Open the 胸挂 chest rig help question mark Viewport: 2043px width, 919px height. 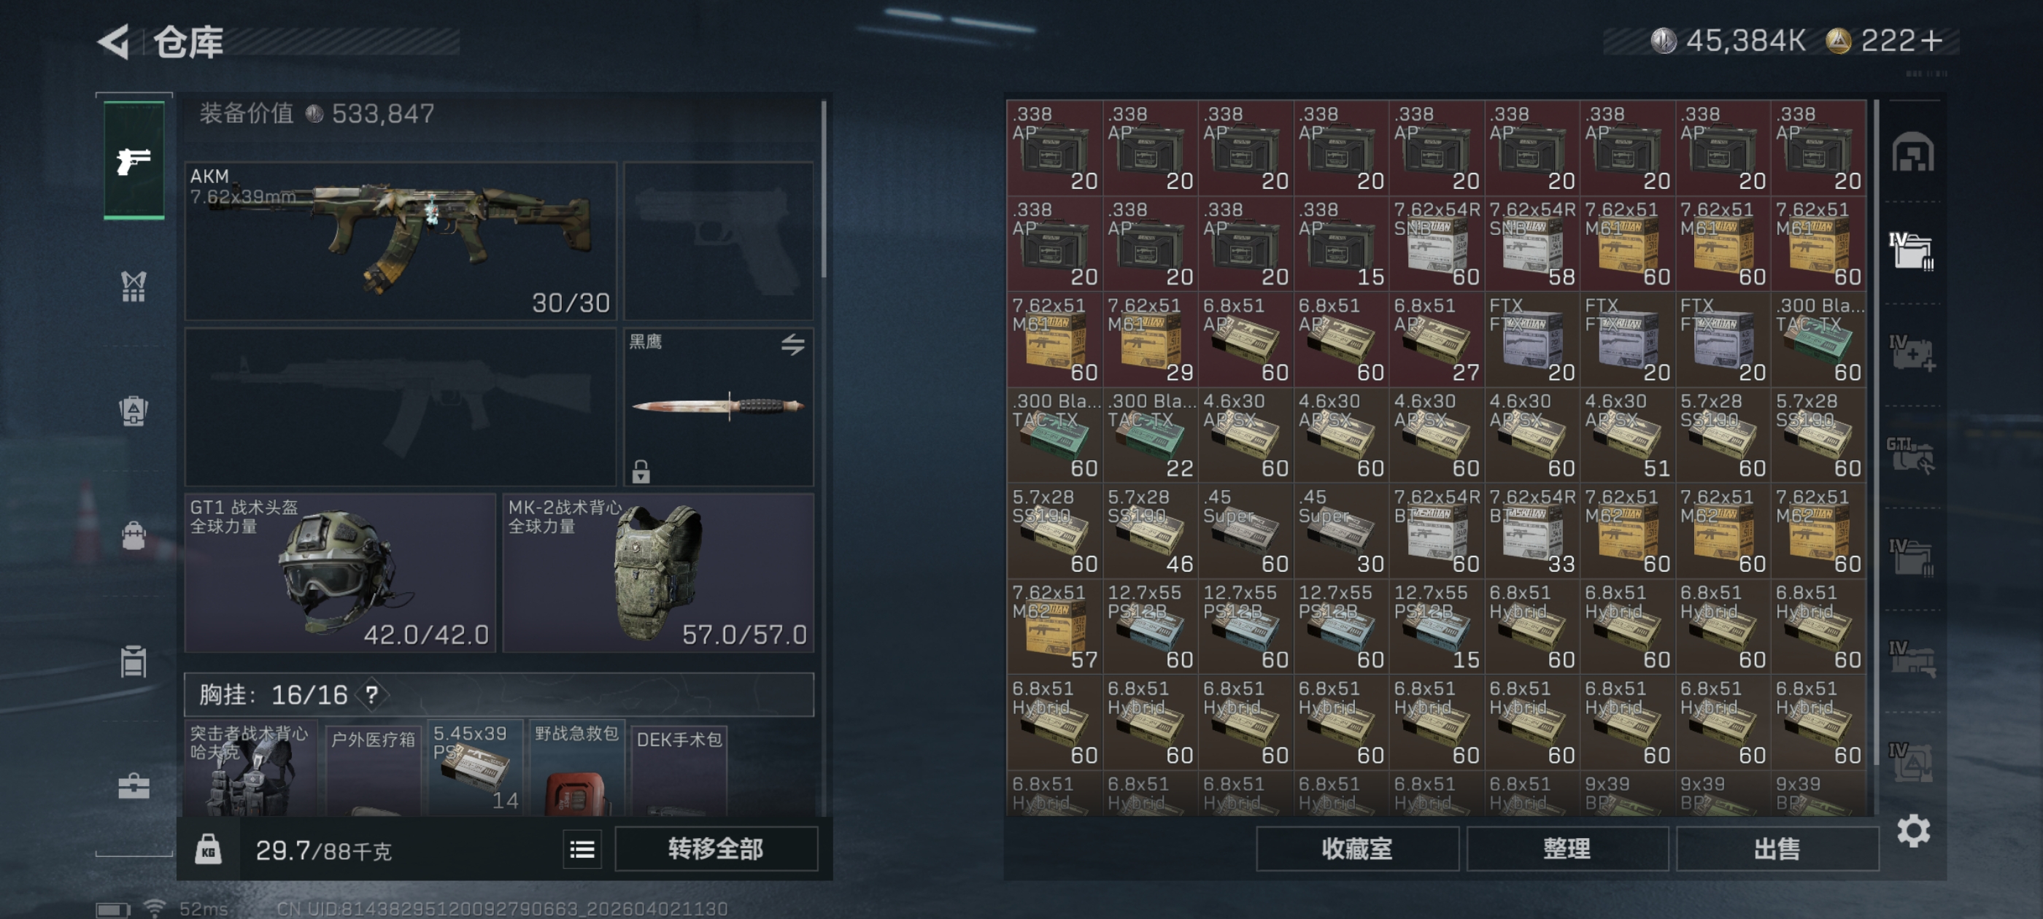pos(371,695)
